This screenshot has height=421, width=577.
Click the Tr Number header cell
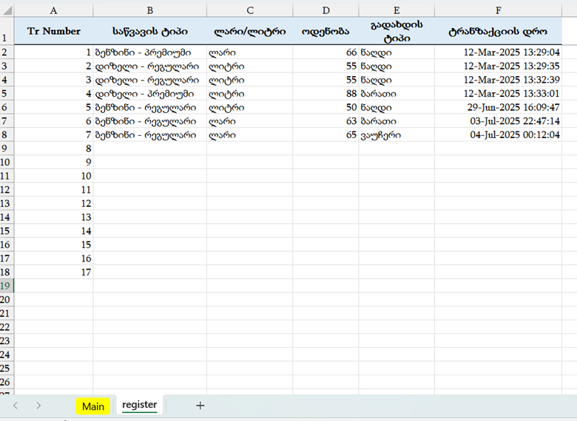tap(54, 32)
